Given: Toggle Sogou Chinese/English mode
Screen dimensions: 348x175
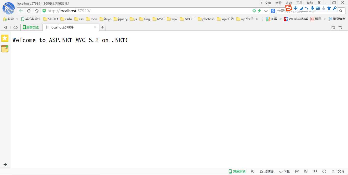Looking at the screenshot, I should (296, 8).
